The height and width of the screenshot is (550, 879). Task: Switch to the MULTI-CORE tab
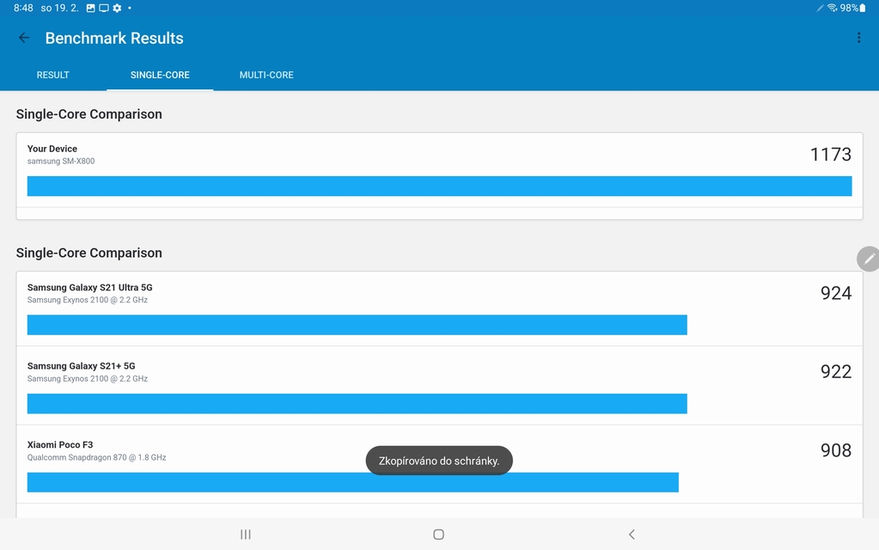[x=266, y=75]
